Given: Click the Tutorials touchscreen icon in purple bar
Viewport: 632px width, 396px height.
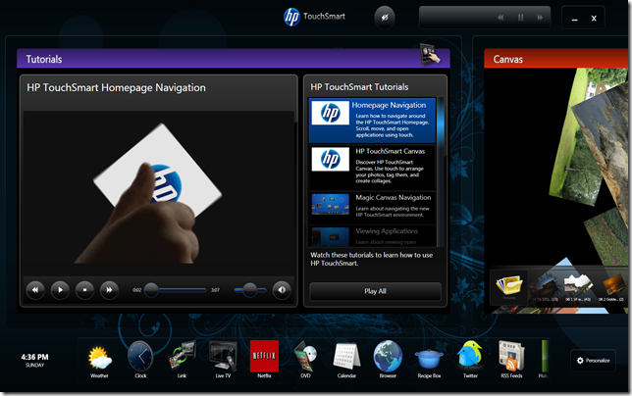Looking at the screenshot, I should tap(430, 54).
